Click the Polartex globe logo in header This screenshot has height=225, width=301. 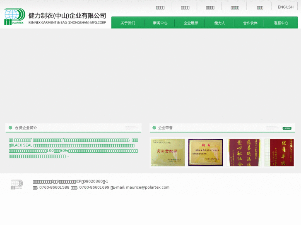pyautogui.click(x=15, y=17)
